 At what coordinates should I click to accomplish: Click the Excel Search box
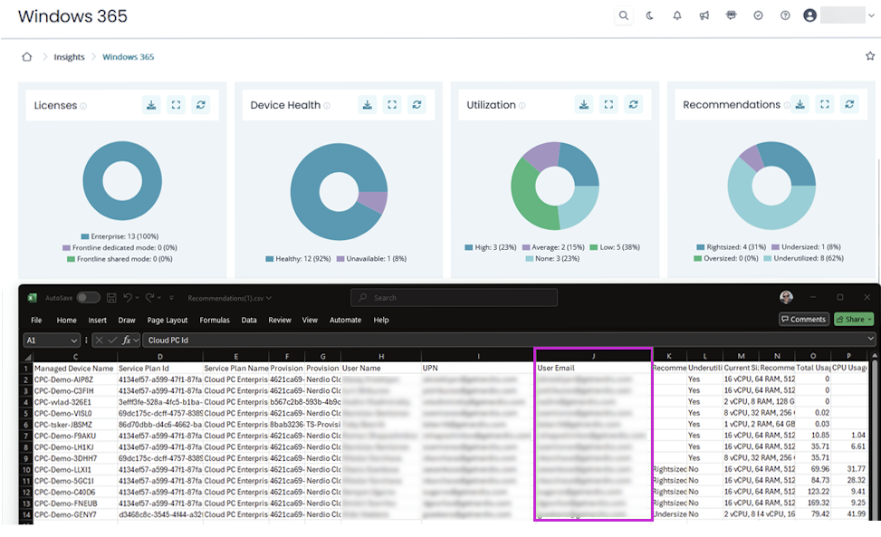[x=453, y=297]
